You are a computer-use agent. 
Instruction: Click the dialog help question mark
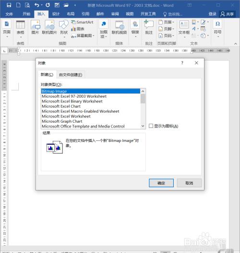coord(182,63)
